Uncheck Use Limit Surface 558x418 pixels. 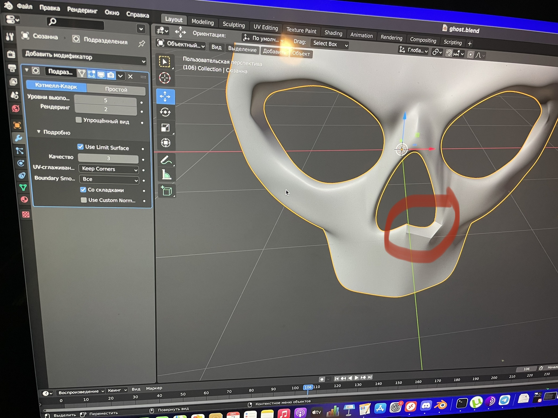tap(81, 147)
